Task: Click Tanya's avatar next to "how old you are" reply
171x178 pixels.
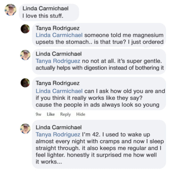Action: (x=25, y=83)
